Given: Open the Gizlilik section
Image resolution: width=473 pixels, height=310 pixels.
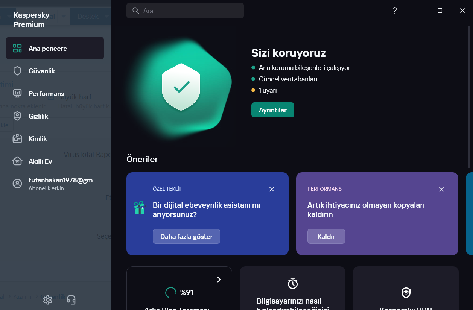Looking at the screenshot, I should pos(55,116).
